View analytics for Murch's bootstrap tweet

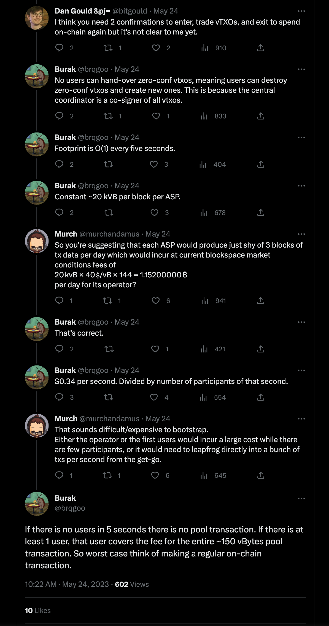204,475
